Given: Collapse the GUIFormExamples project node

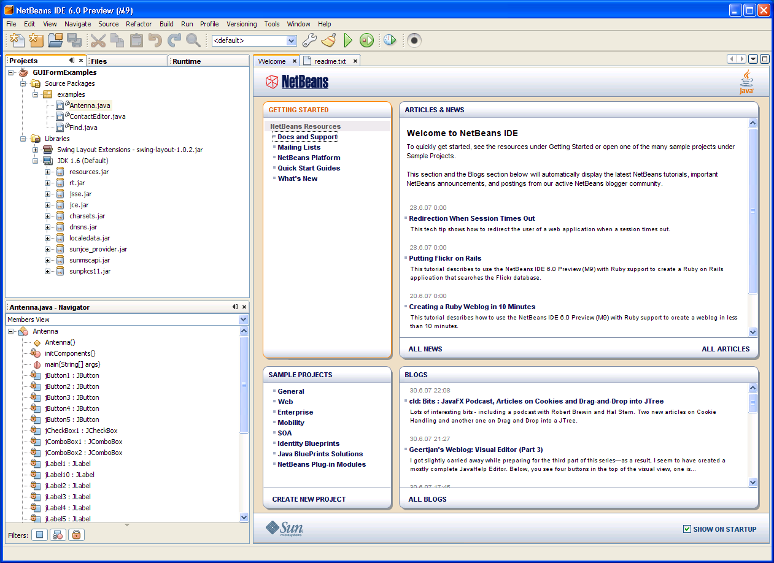Looking at the screenshot, I should 11,72.
